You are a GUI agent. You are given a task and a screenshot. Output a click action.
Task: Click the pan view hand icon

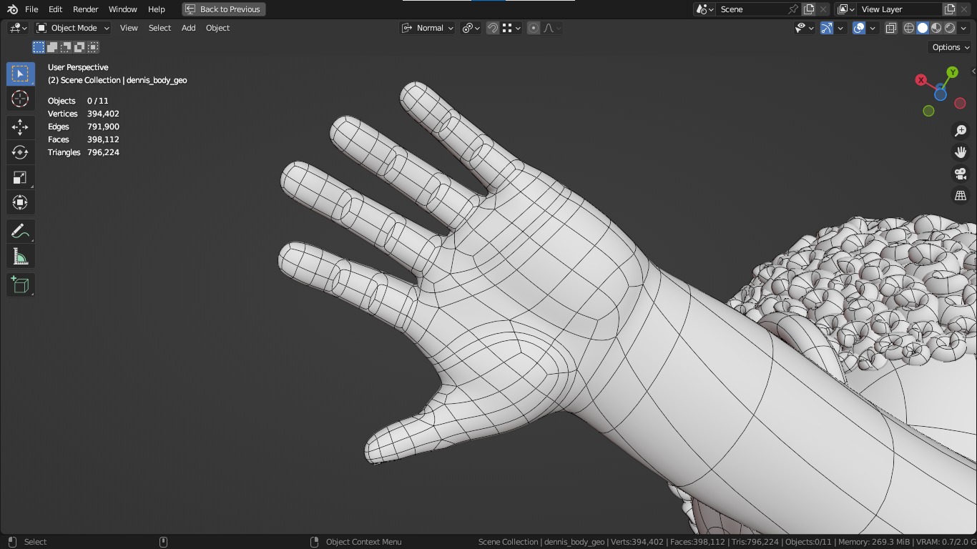[961, 152]
